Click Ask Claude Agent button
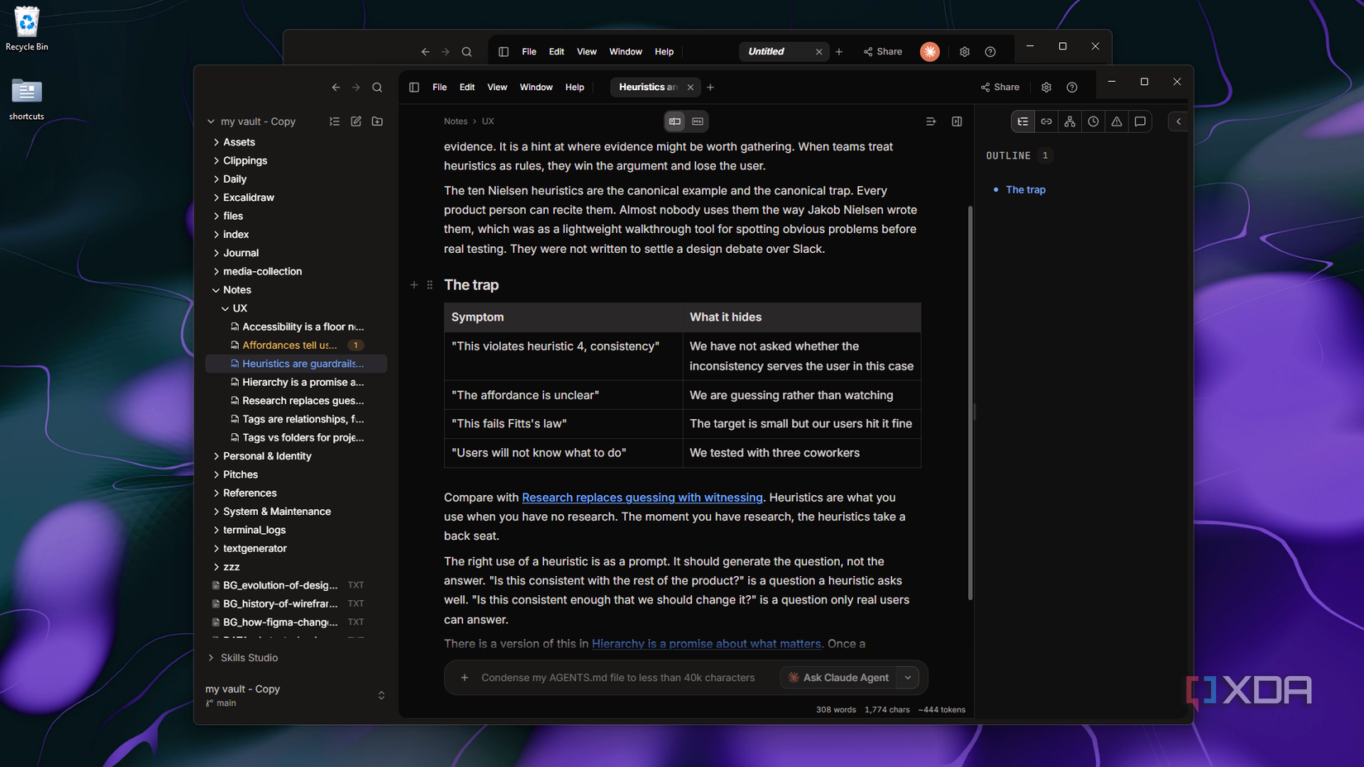 point(838,678)
